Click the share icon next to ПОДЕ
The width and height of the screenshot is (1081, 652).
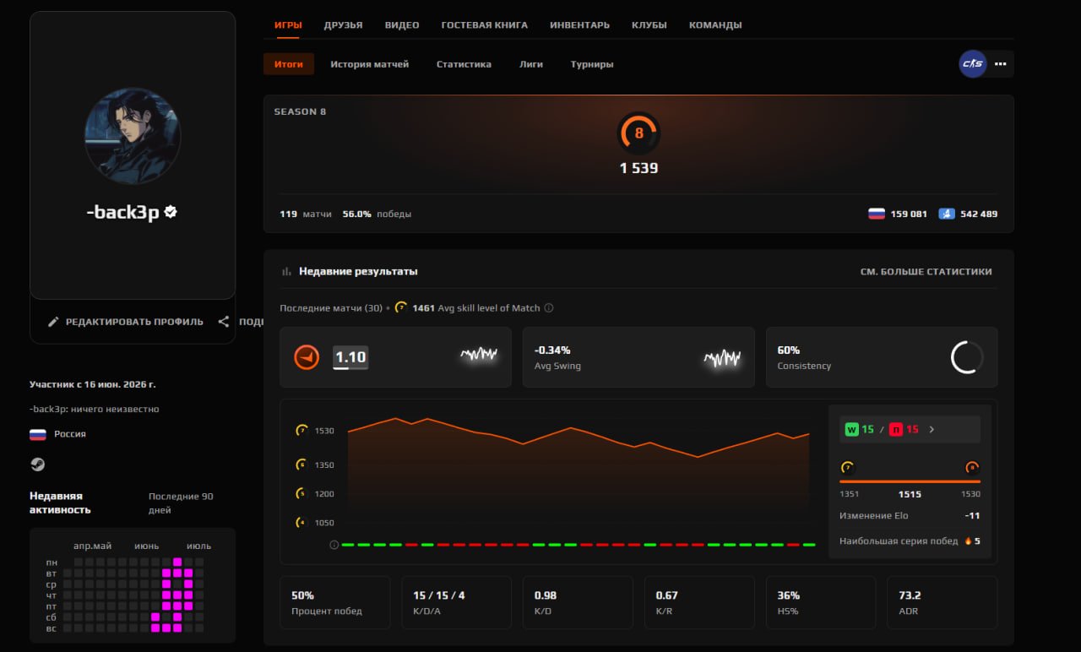pos(224,322)
